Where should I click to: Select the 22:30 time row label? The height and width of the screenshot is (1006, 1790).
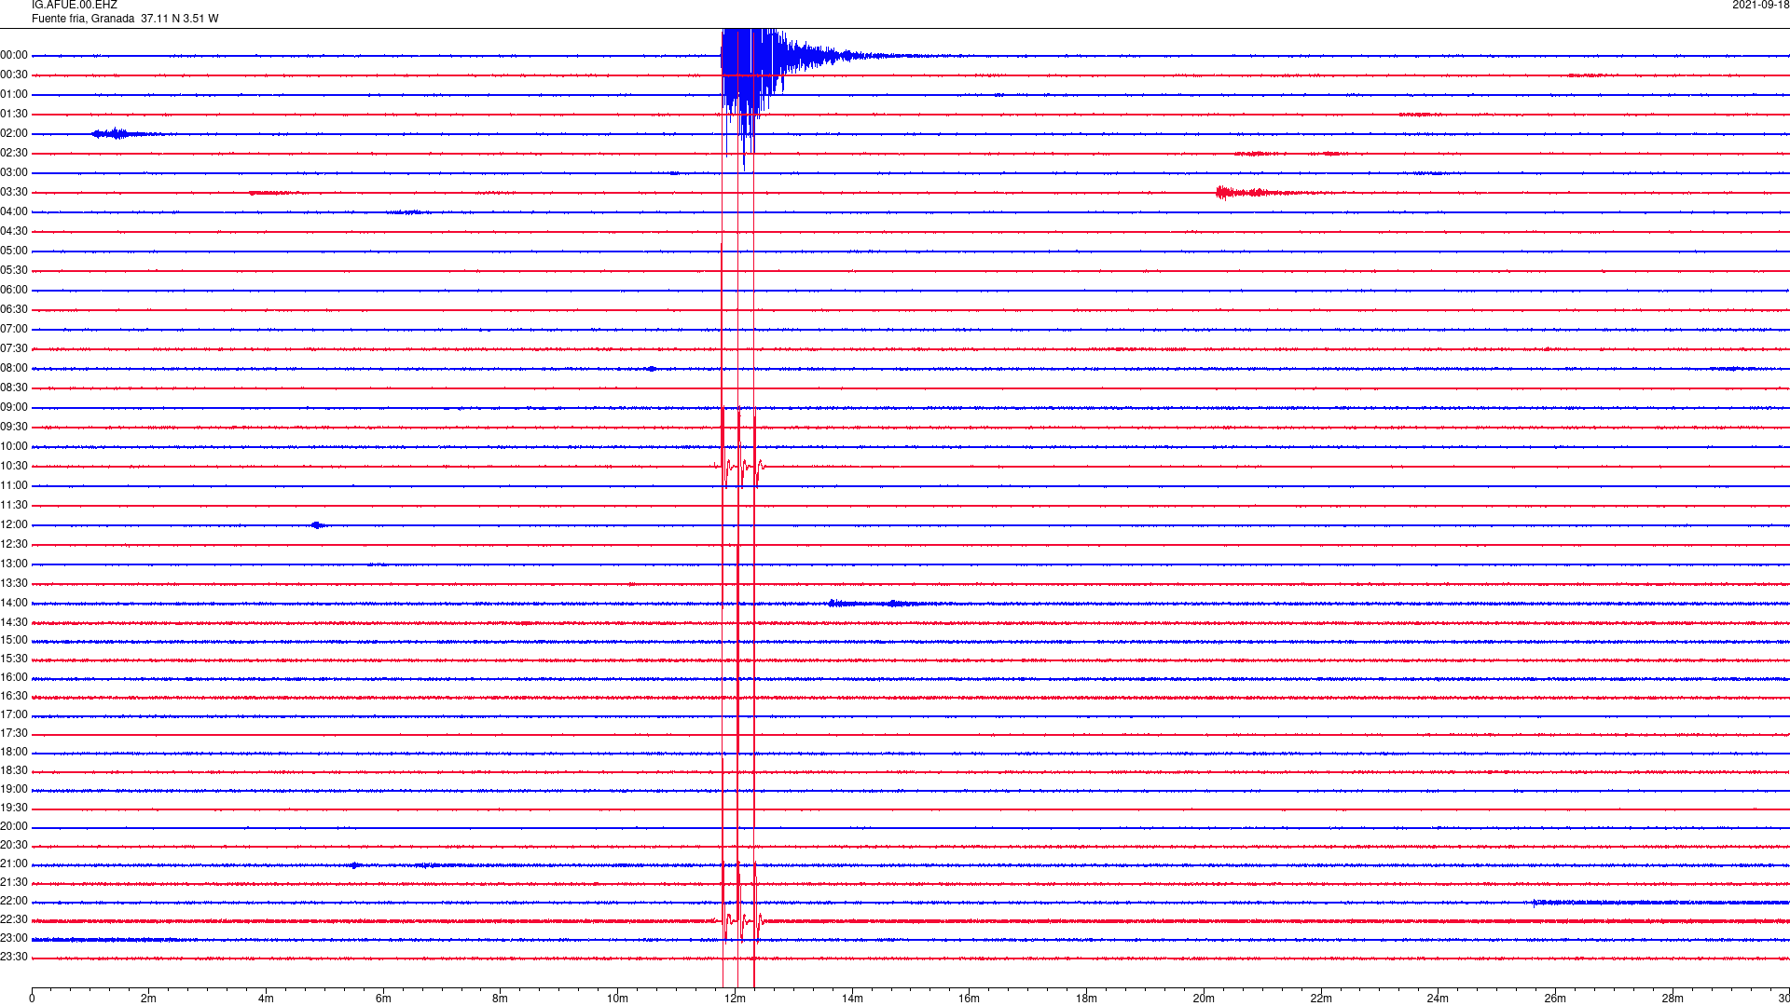[x=14, y=919]
